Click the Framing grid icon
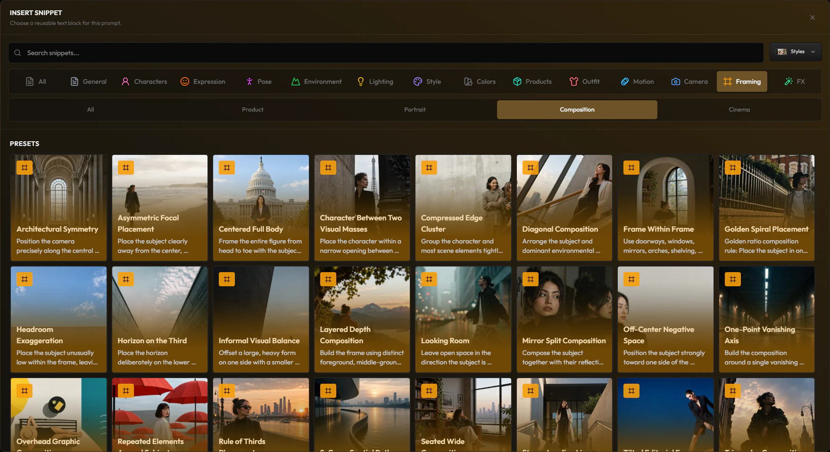The height and width of the screenshot is (452, 830). [x=728, y=81]
